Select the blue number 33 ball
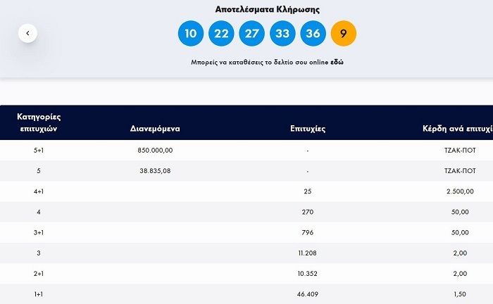The image size is (493, 304). pos(282,33)
